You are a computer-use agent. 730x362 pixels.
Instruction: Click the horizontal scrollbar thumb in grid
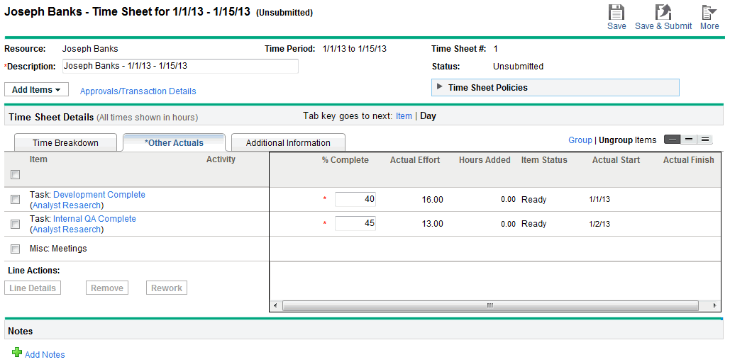(490, 306)
